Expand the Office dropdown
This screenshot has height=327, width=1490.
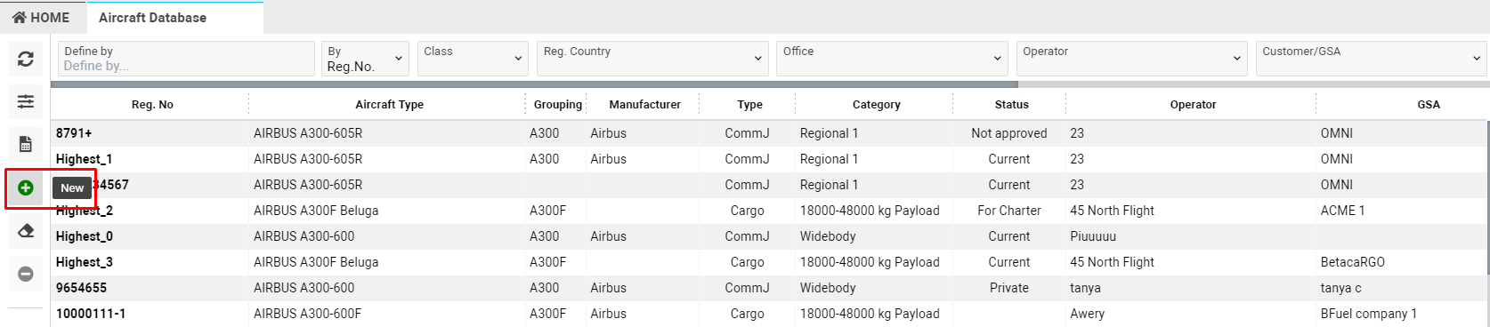892,59
